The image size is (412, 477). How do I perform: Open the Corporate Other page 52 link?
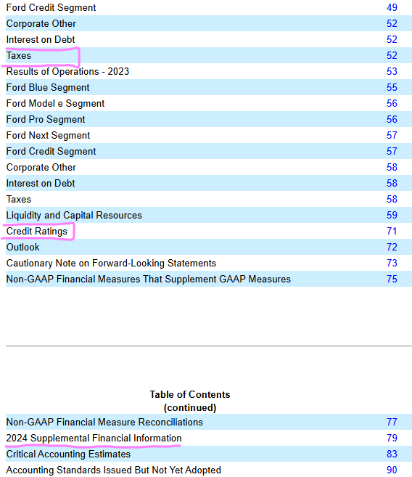pyautogui.click(x=392, y=24)
